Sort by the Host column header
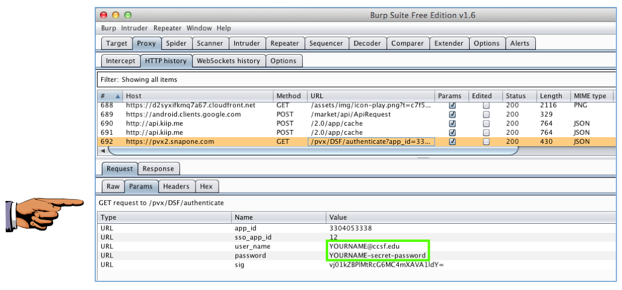 (x=198, y=96)
